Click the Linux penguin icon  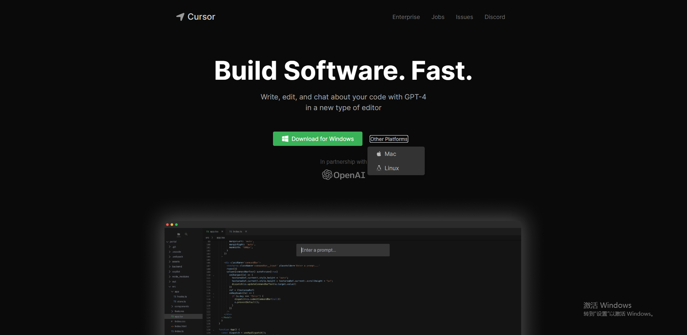point(379,168)
